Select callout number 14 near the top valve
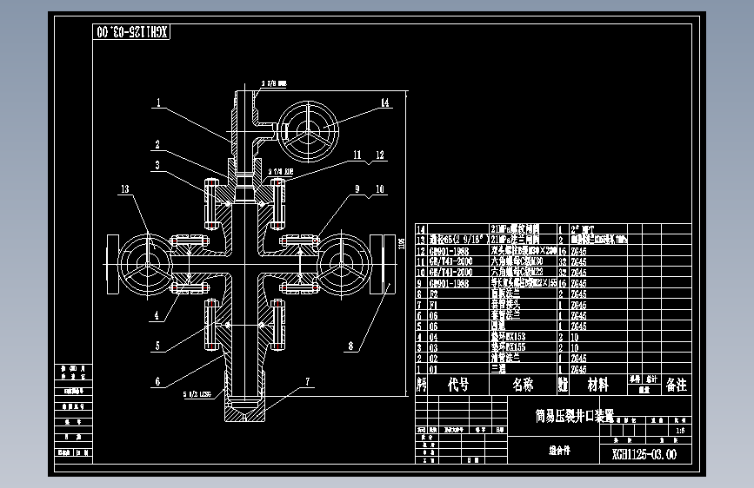Viewport: 754px width, 488px height. pos(385,102)
